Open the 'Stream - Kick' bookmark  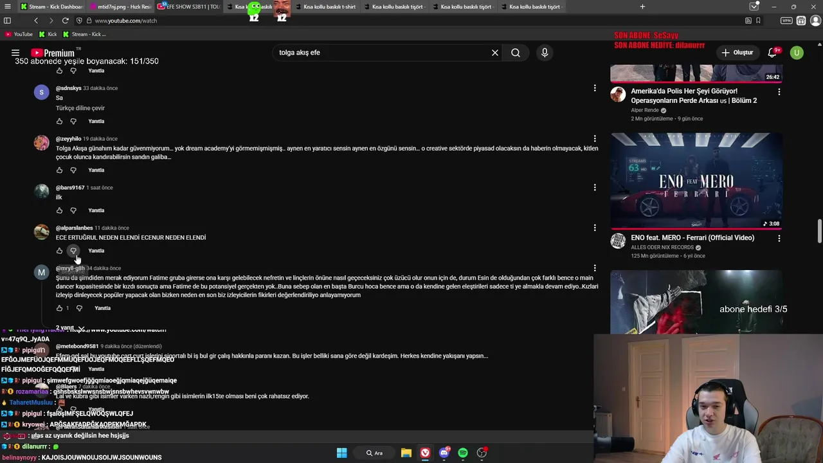[84, 34]
